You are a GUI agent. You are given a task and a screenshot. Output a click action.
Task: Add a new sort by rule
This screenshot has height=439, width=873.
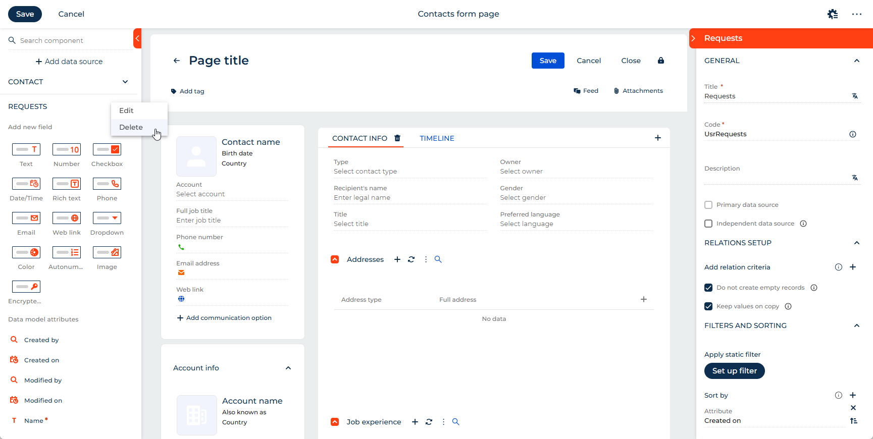pyautogui.click(x=853, y=395)
